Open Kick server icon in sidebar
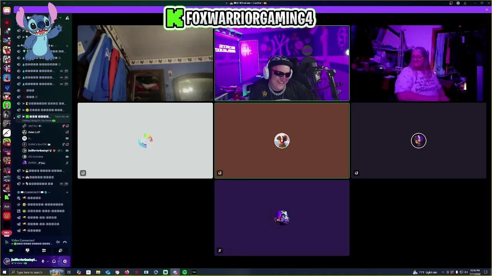This screenshot has height=276, width=492. point(7,197)
